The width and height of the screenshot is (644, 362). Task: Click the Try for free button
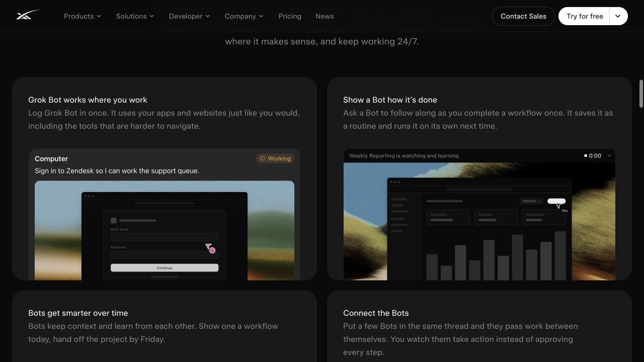(x=584, y=16)
